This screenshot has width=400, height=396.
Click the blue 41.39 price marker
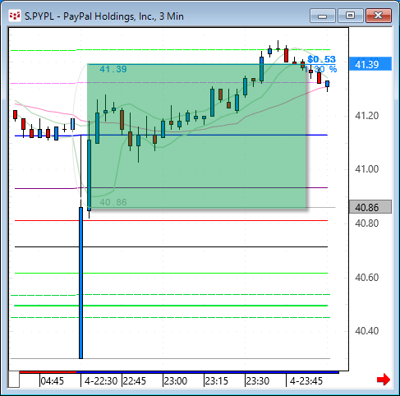(370, 64)
